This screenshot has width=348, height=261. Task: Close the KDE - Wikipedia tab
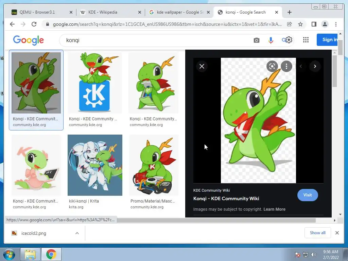140,12
